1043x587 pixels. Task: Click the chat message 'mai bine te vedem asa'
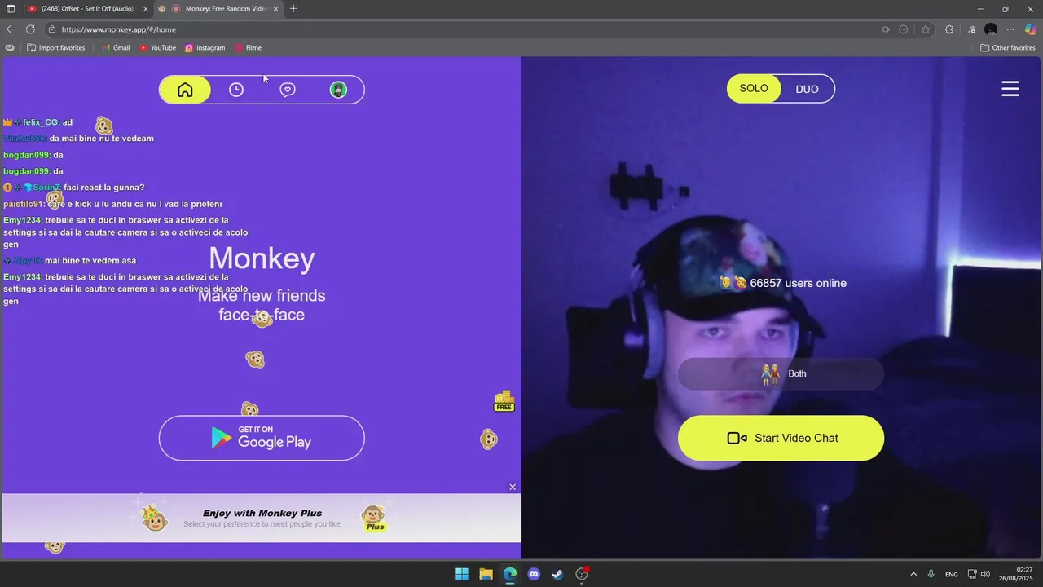(x=90, y=261)
